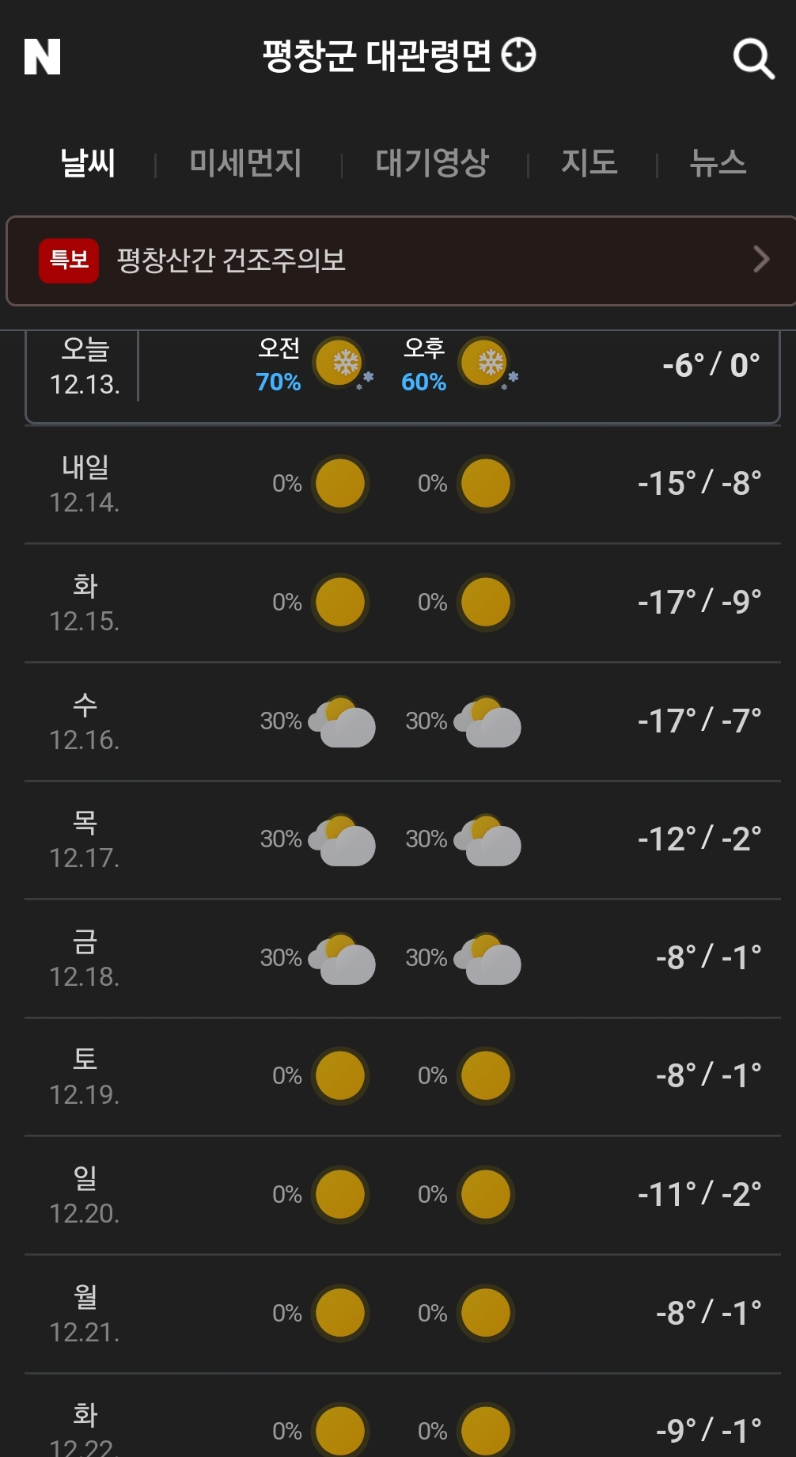Tap the Naver N logo
796x1457 pixels.
point(43,57)
